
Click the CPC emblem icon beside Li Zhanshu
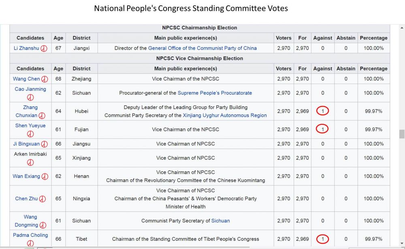[x=44, y=48]
